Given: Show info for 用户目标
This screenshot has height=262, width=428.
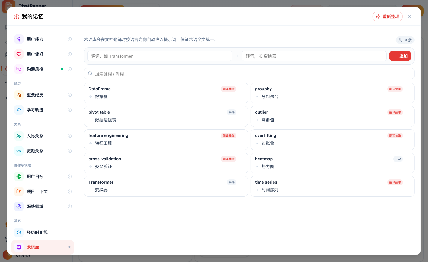Looking at the screenshot, I should tap(70, 176).
